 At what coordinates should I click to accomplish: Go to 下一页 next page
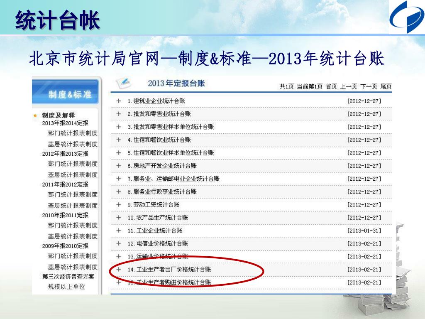(369, 86)
